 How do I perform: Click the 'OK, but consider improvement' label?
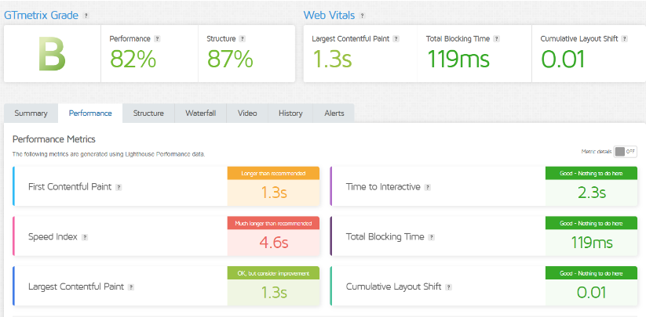274,273
